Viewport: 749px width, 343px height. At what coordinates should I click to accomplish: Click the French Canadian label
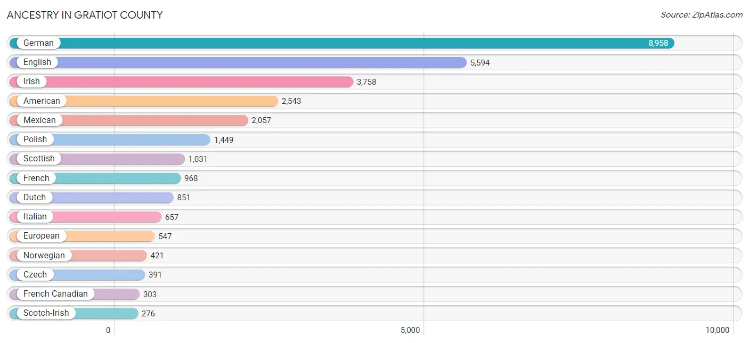pos(55,294)
